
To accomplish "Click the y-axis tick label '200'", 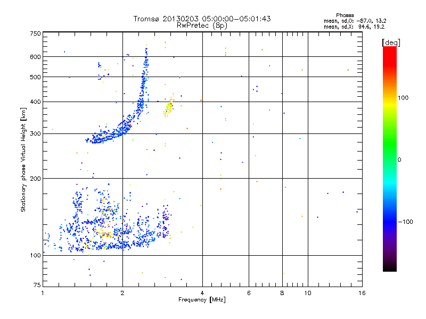I will pos(35,179).
